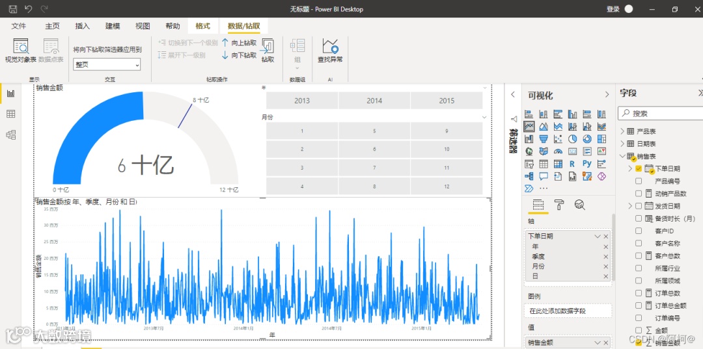The width and height of the screenshot is (703, 349).
Task: Select the donut chart visual
Action: pyautogui.click(x=587, y=138)
